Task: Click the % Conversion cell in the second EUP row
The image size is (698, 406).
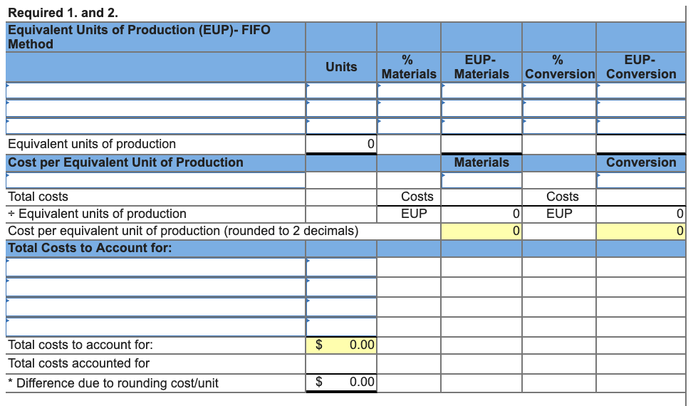Action: 560,108
